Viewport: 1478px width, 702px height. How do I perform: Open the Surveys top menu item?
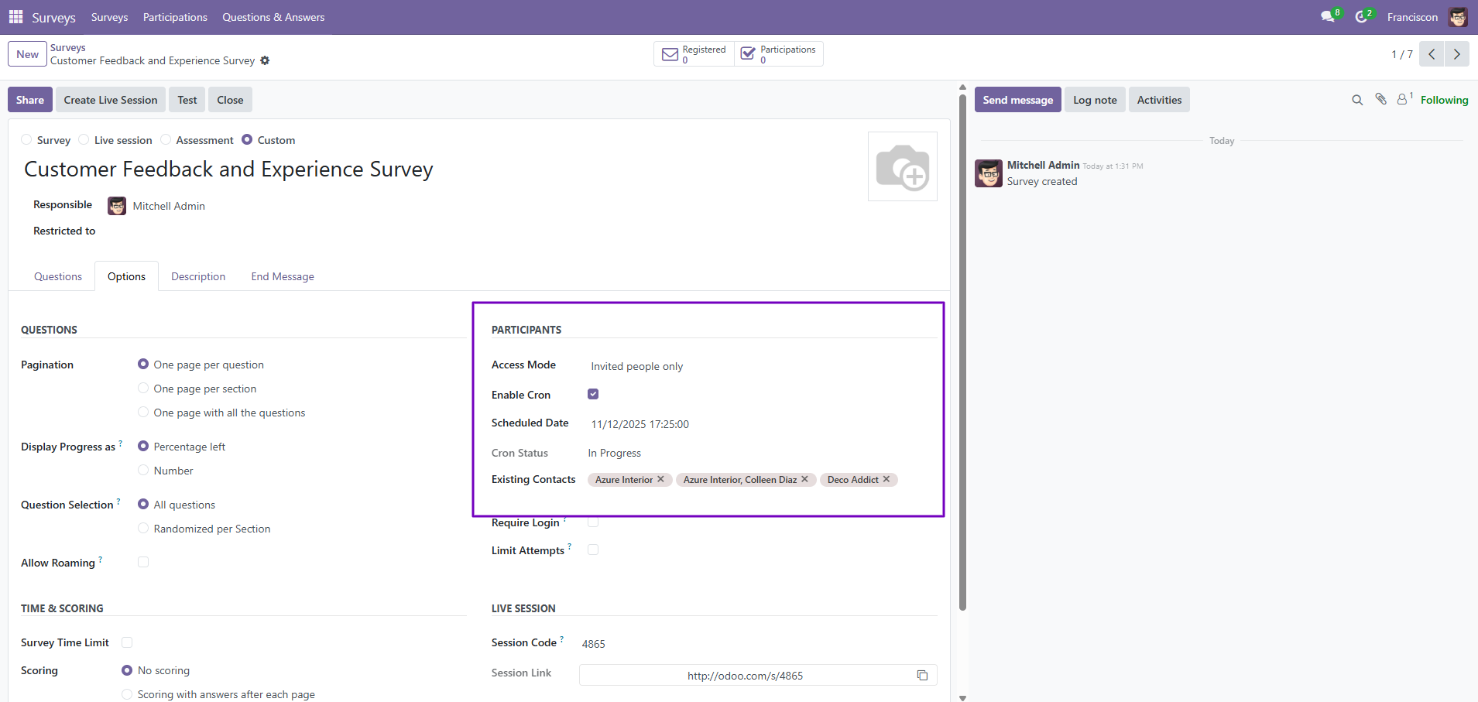point(109,17)
